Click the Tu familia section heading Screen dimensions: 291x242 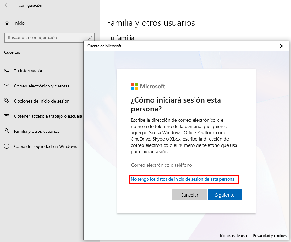121,38
